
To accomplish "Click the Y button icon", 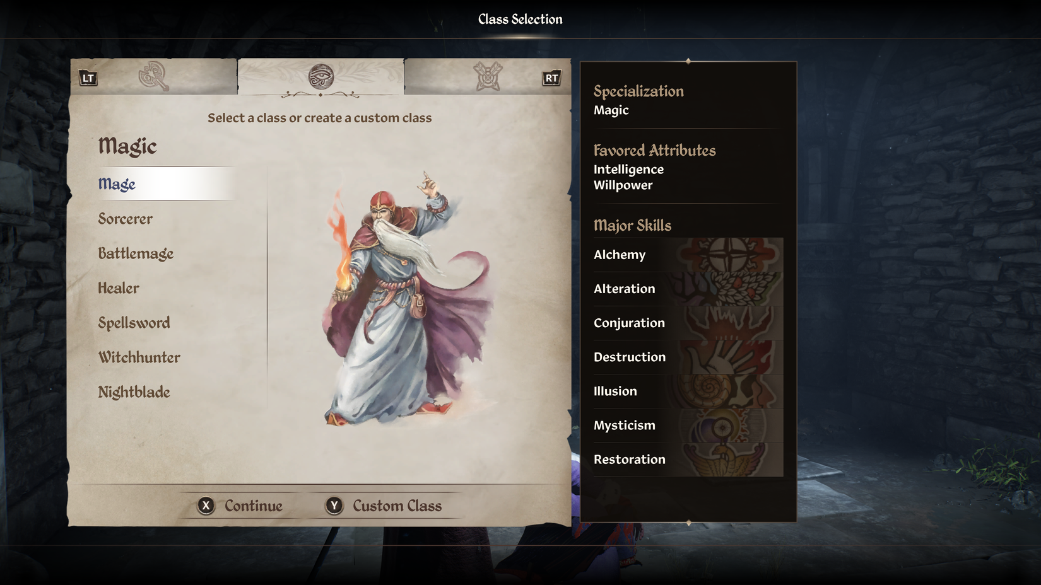I will (x=334, y=506).
